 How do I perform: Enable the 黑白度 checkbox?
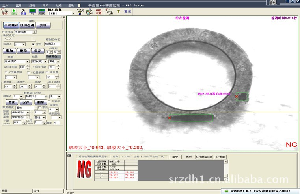pyautogui.click(x=47, y=73)
